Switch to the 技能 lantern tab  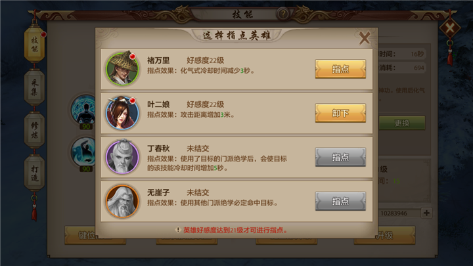[34, 45]
